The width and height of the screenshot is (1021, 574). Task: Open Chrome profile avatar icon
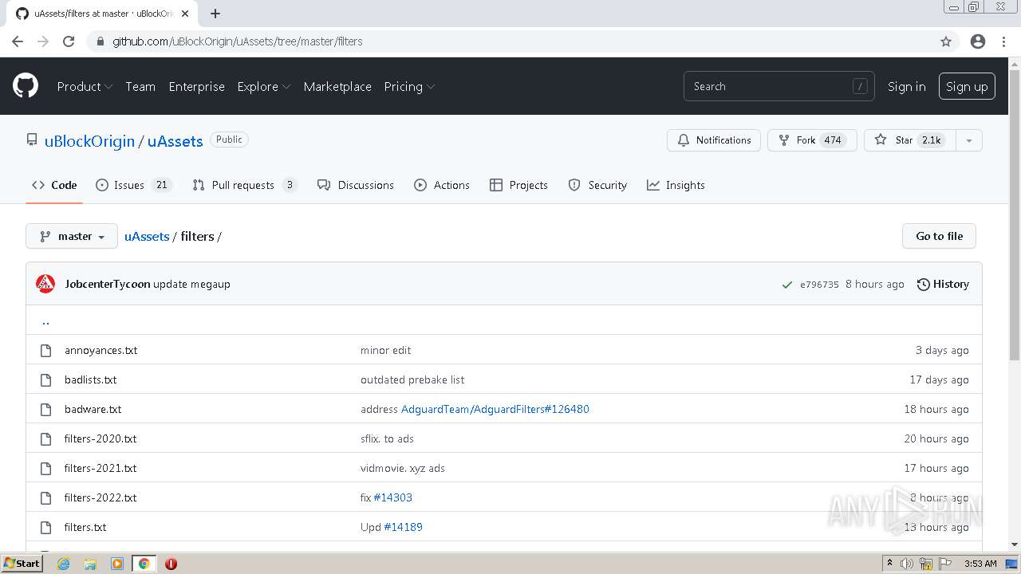[x=978, y=41]
